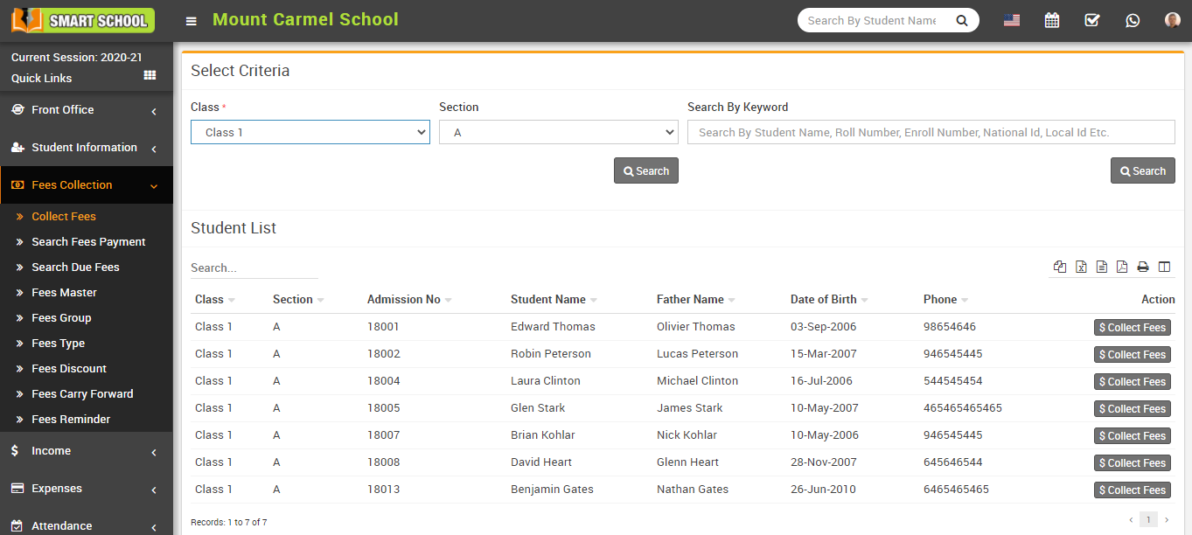1192x535 pixels.
Task: Click the language flag icon
Action: [x=1012, y=19]
